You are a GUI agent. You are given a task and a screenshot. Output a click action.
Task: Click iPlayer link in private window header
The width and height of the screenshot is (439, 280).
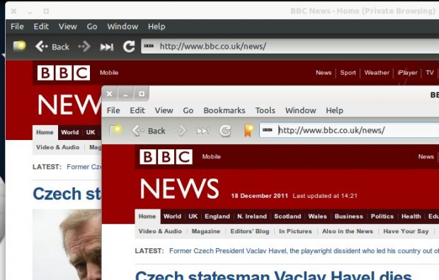[407, 73]
